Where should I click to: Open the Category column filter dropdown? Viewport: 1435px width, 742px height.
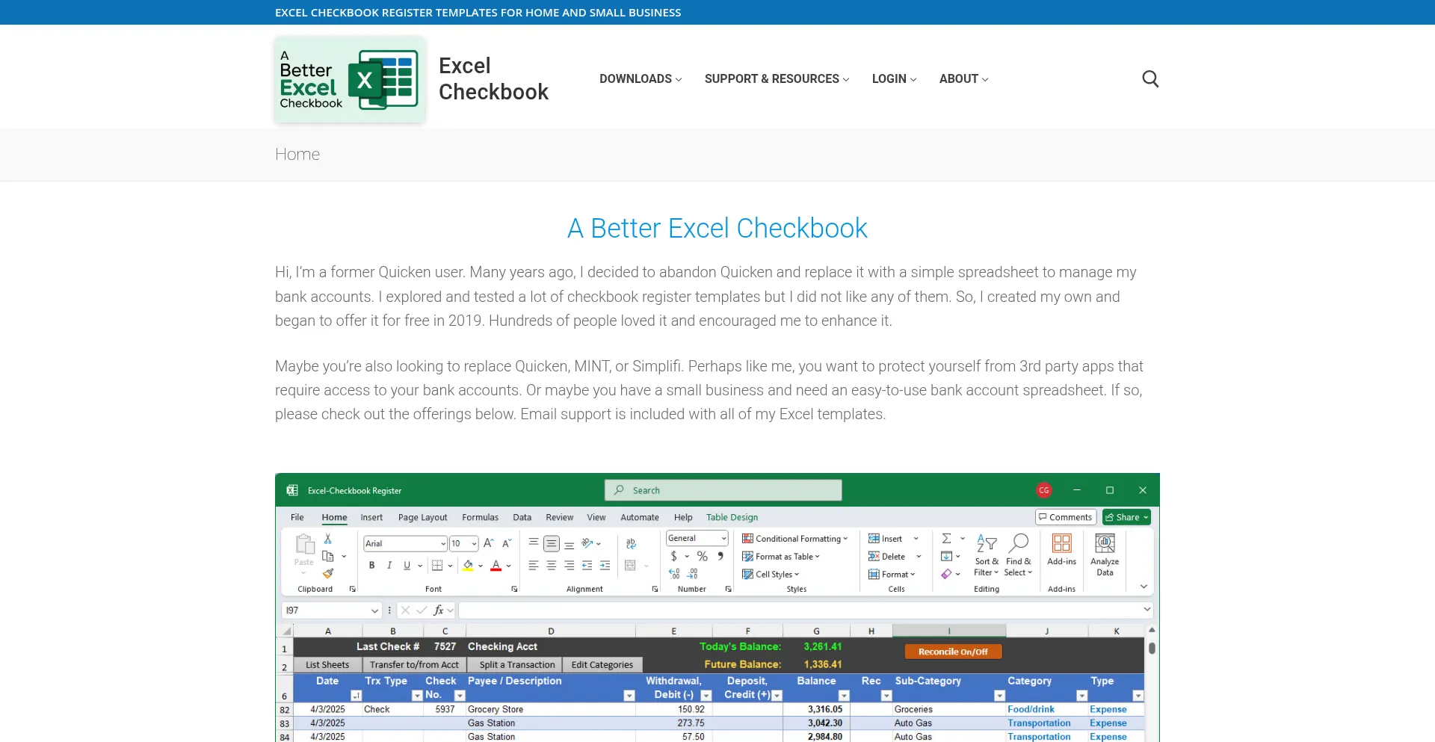[x=1082, y=696]
